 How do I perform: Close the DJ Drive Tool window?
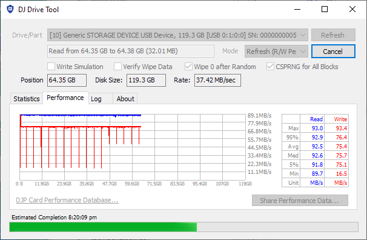(x=352, y=9)
